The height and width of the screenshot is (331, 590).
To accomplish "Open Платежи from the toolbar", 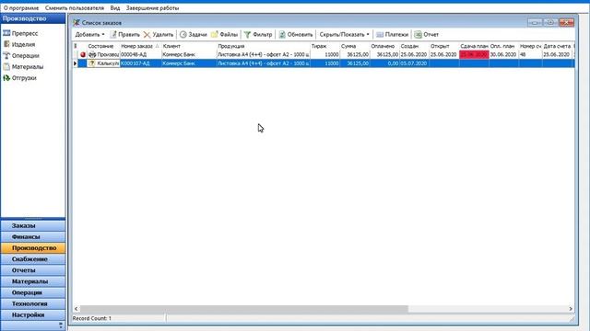I will (392, 35).
